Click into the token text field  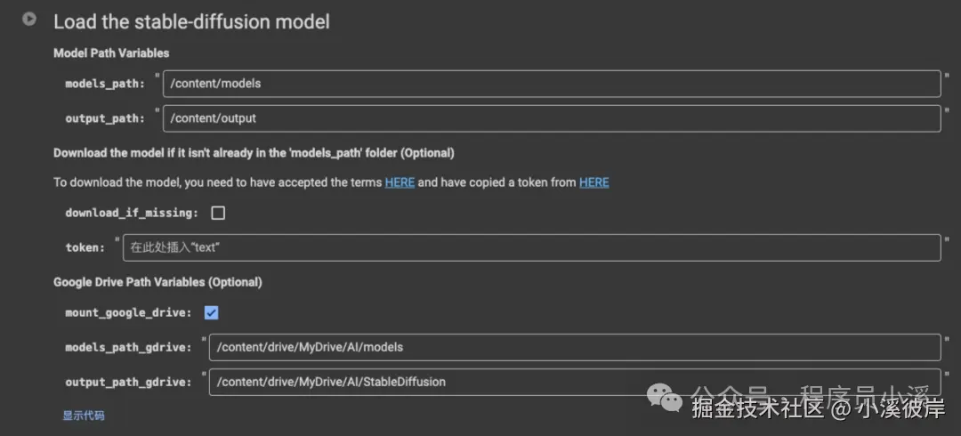[x=531, y=247]
